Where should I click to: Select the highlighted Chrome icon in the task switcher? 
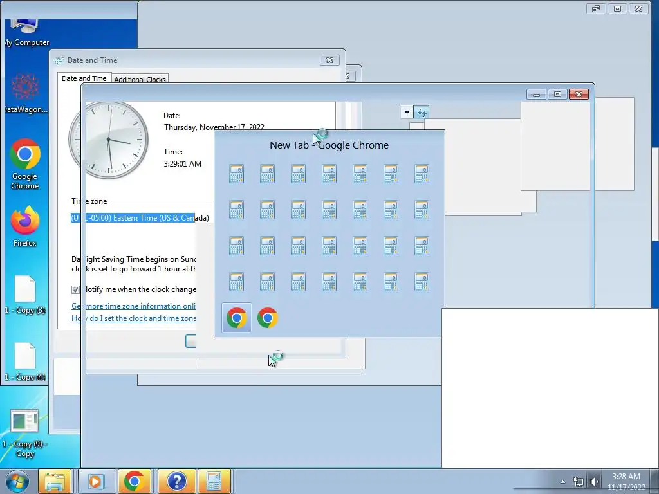coord(237,318)
